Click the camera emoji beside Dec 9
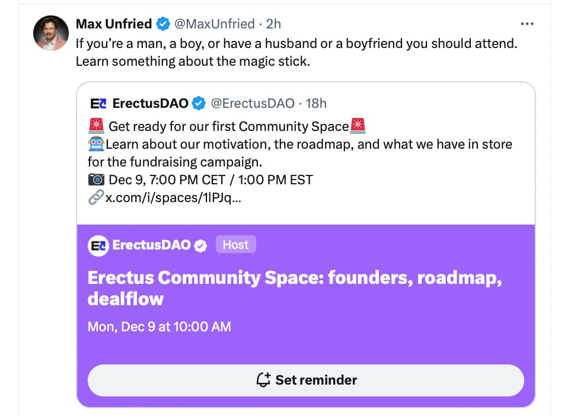 (x=96, y=180)
